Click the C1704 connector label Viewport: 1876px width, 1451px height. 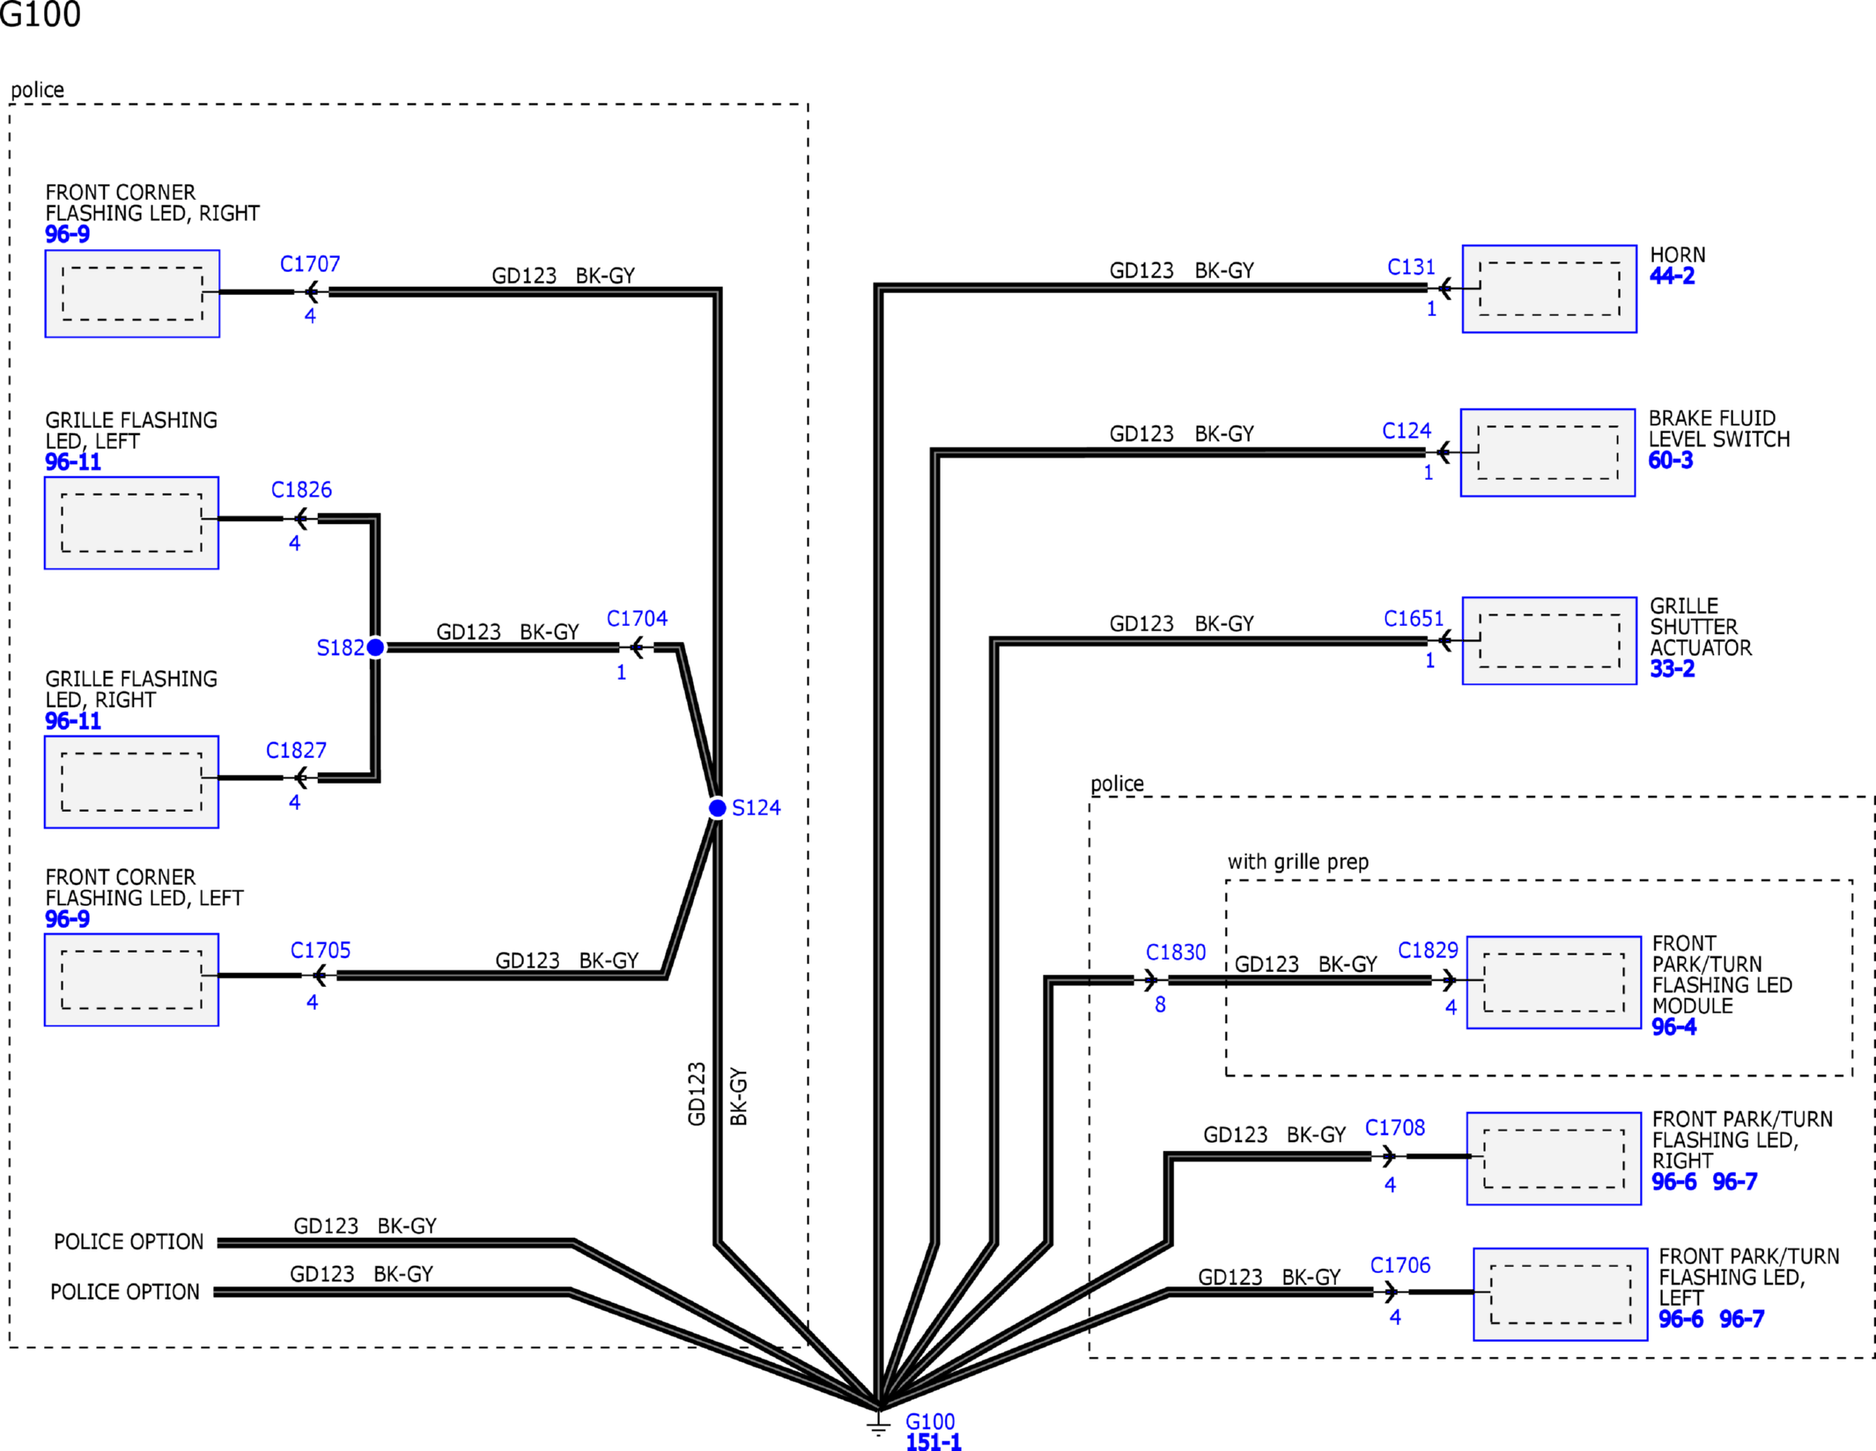pyautogui.click(x=637, y=618)
